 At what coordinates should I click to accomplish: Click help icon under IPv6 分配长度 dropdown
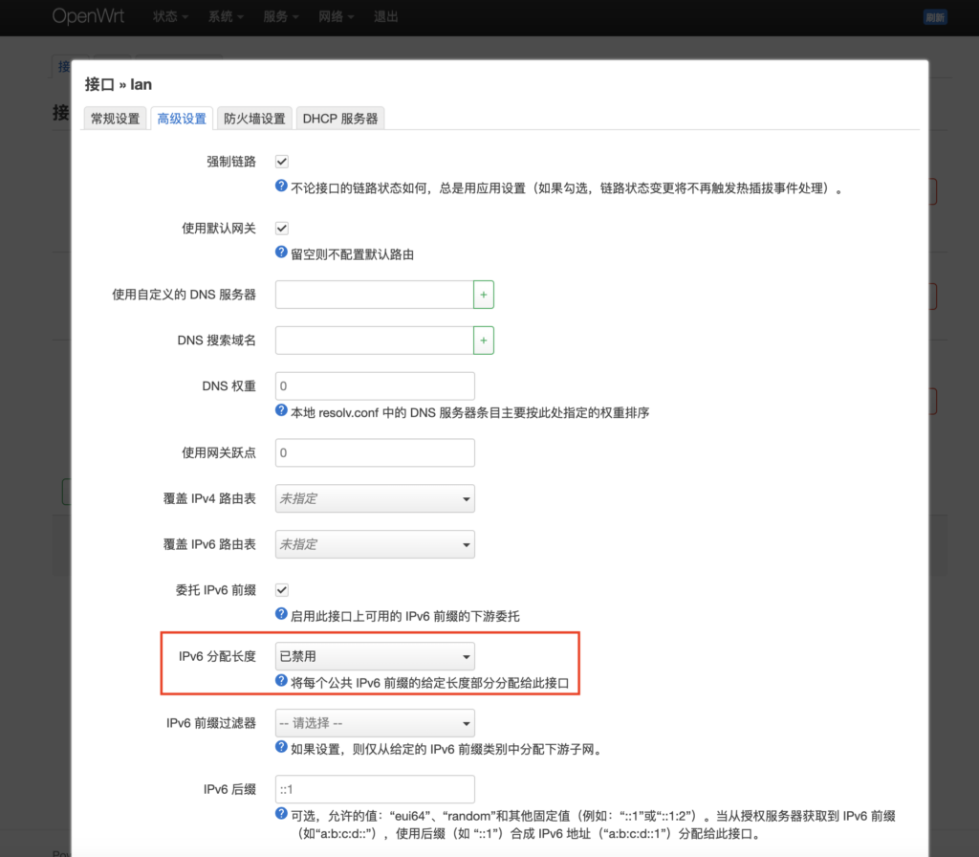click(281, 681)
